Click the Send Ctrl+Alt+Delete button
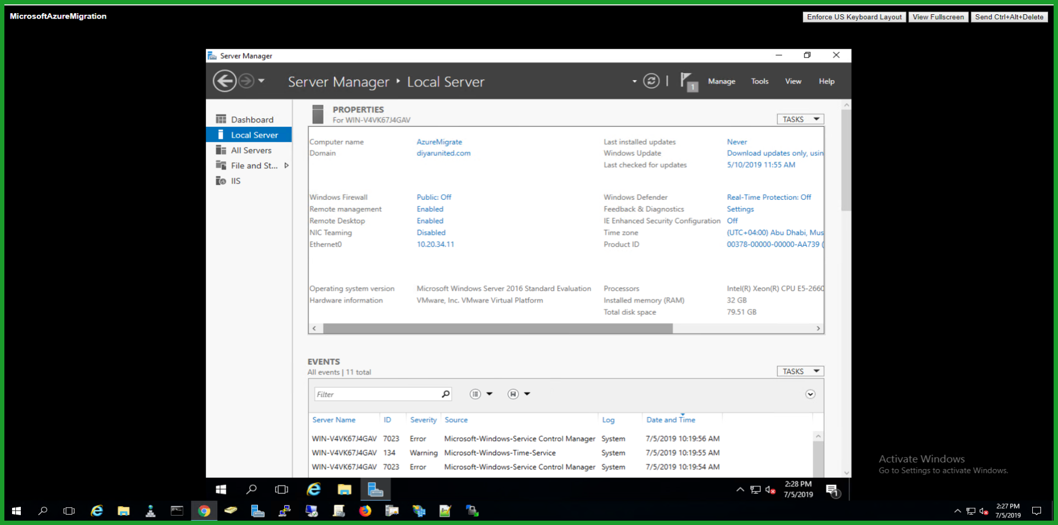The image size is (1058, 525). [1009, 17]
